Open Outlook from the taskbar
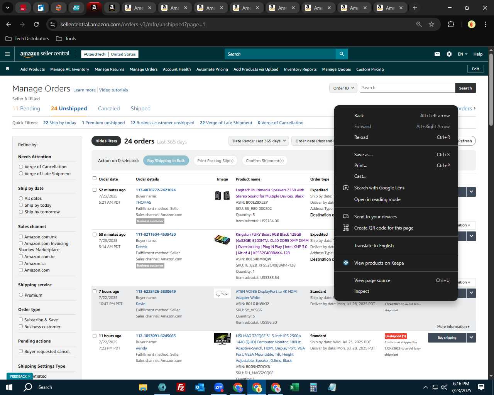Viewport: 494px width, 395px height. [x=200, y=387]
